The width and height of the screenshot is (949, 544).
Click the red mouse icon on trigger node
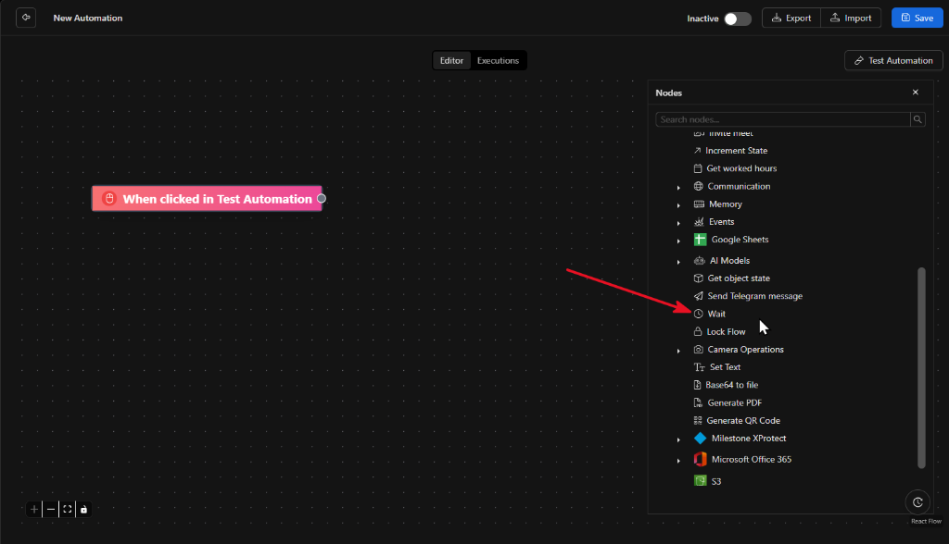109,198
